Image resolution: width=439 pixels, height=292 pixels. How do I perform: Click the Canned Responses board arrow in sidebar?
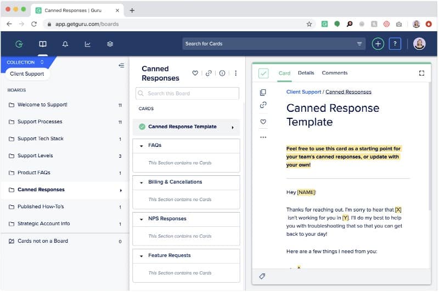click(121, 190)
